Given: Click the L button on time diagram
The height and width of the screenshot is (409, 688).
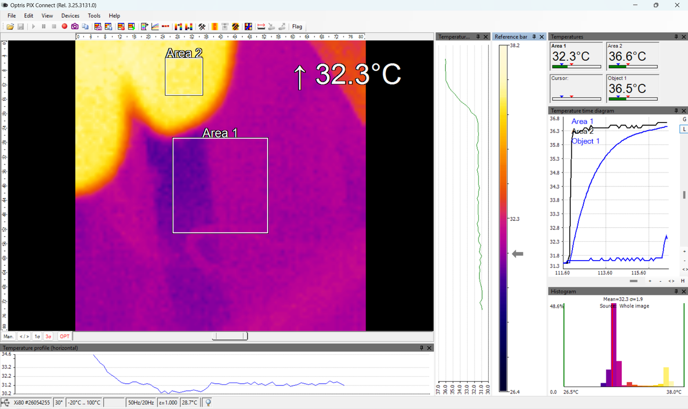Looking at the screenshot, I should [684, 129].
